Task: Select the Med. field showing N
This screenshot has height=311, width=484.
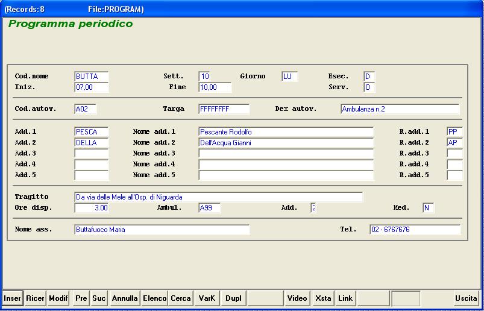Action: (428, 208)
